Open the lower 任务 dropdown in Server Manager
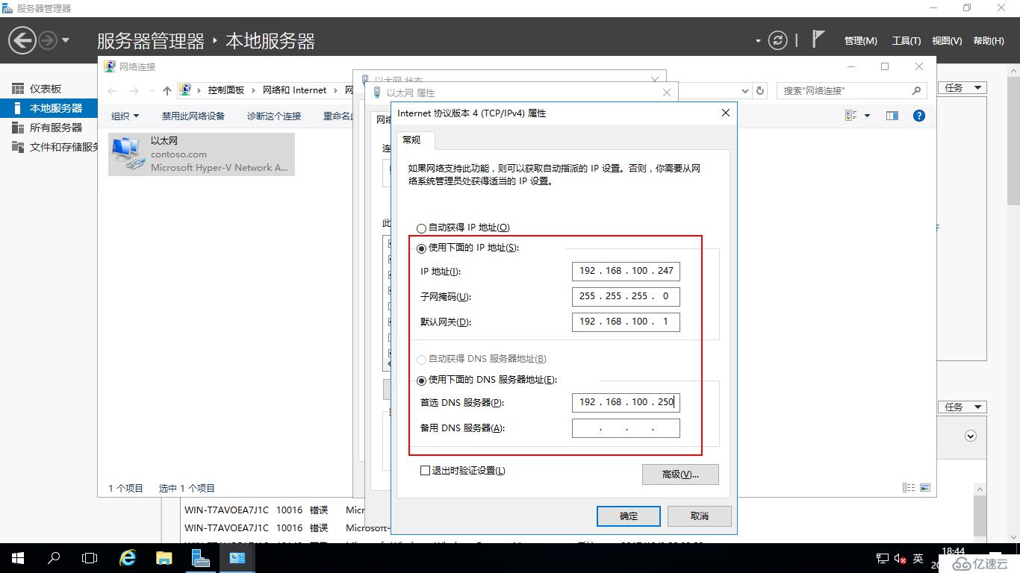Screen dimensions: 1020x573 click(x=963, y=407)
